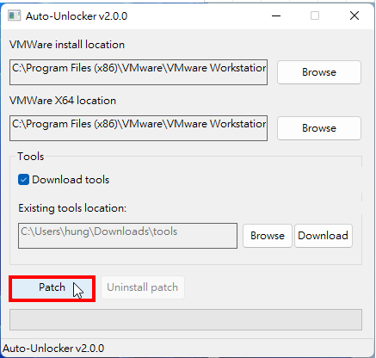376x358 pixels.
Task: Click the Auto-Unlocker app icon in title bar
Action: (14, 15)
